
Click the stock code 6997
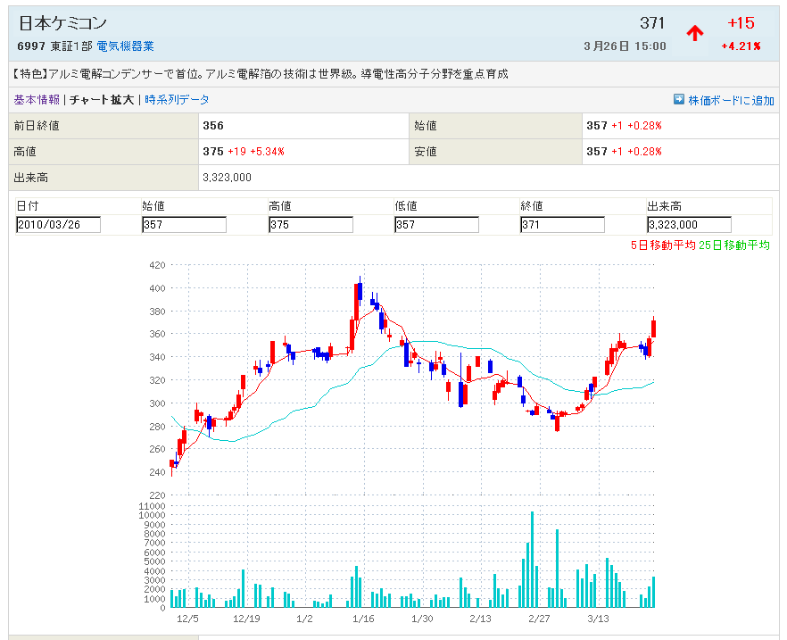coord(31,46)
